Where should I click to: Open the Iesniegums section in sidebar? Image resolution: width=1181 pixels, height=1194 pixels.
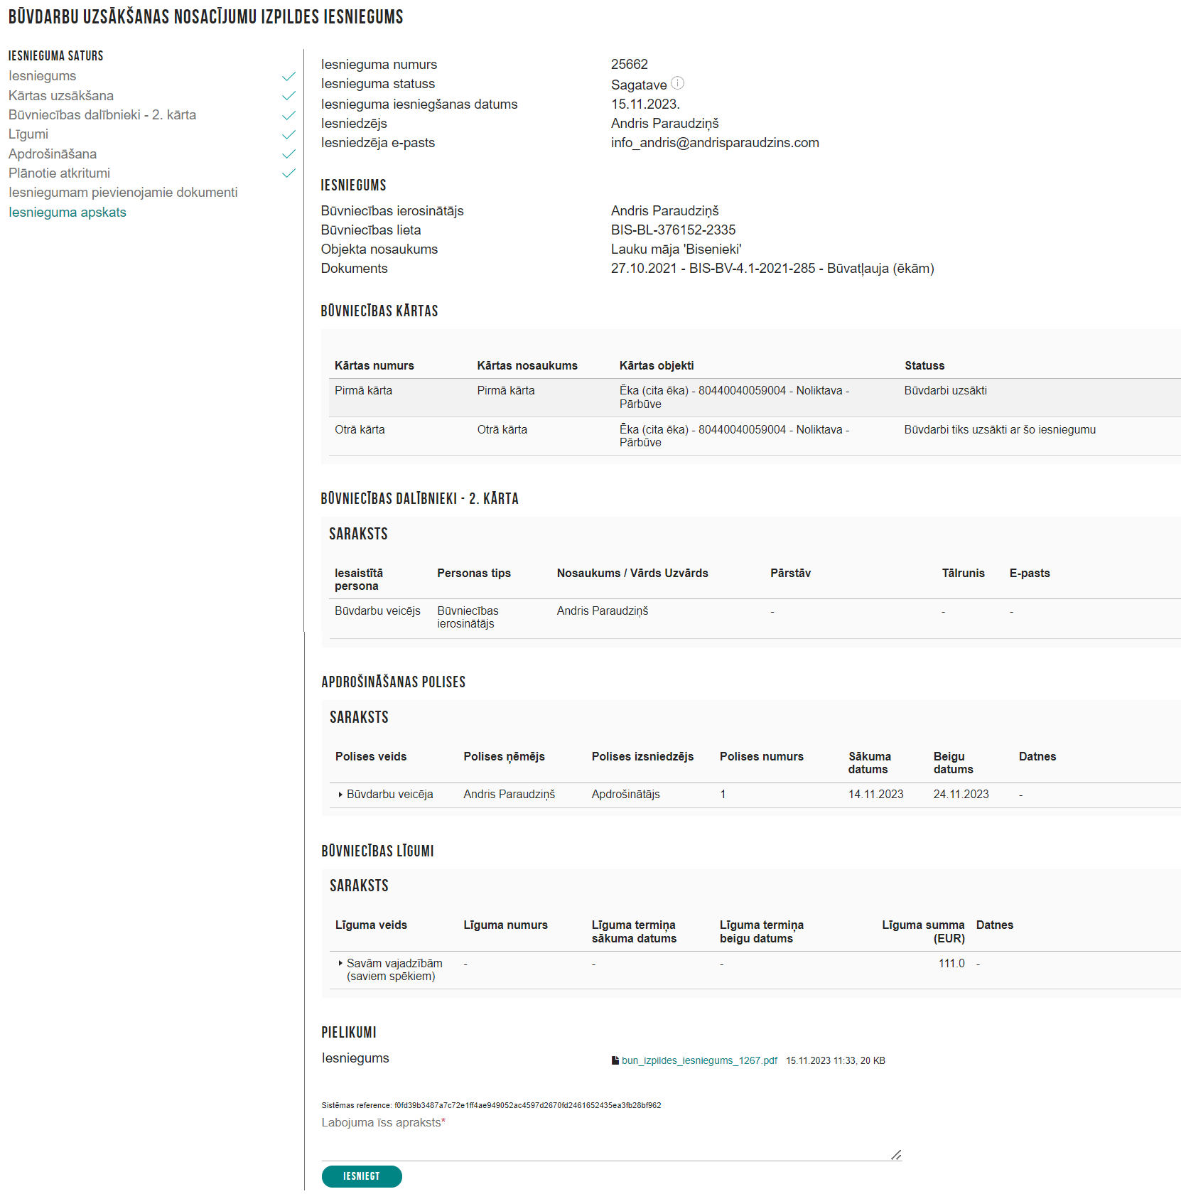[x=43, y=76]
